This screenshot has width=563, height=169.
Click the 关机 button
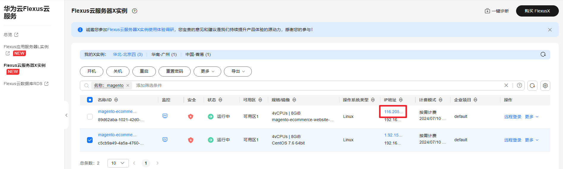118,71
